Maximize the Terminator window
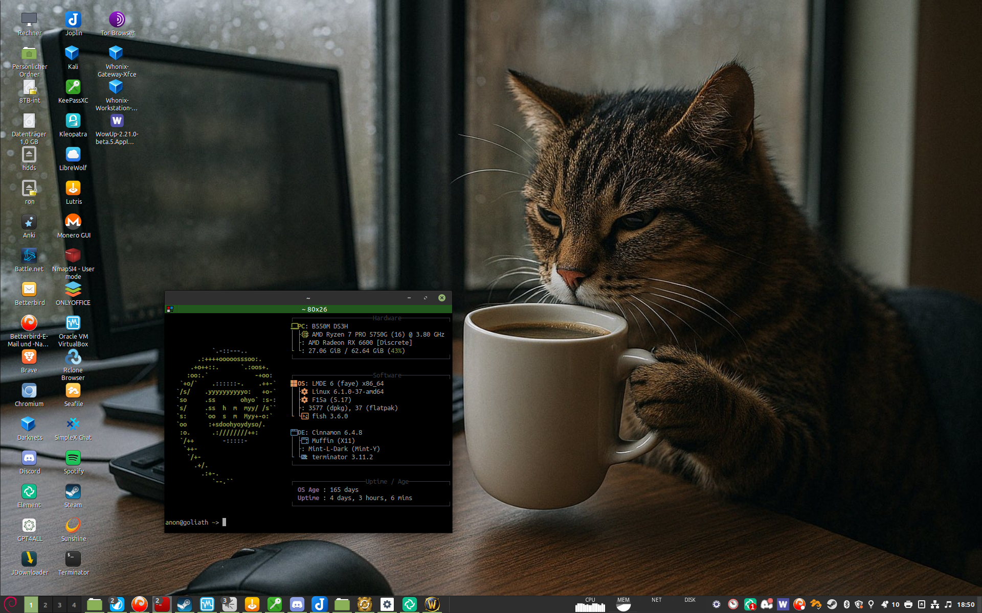This screenshot has height=613, width=982. (x=425, y=298)
